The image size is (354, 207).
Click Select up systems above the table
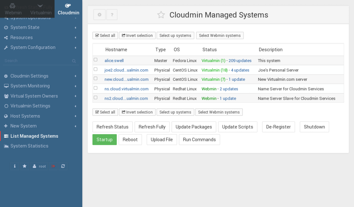[175, 36]
